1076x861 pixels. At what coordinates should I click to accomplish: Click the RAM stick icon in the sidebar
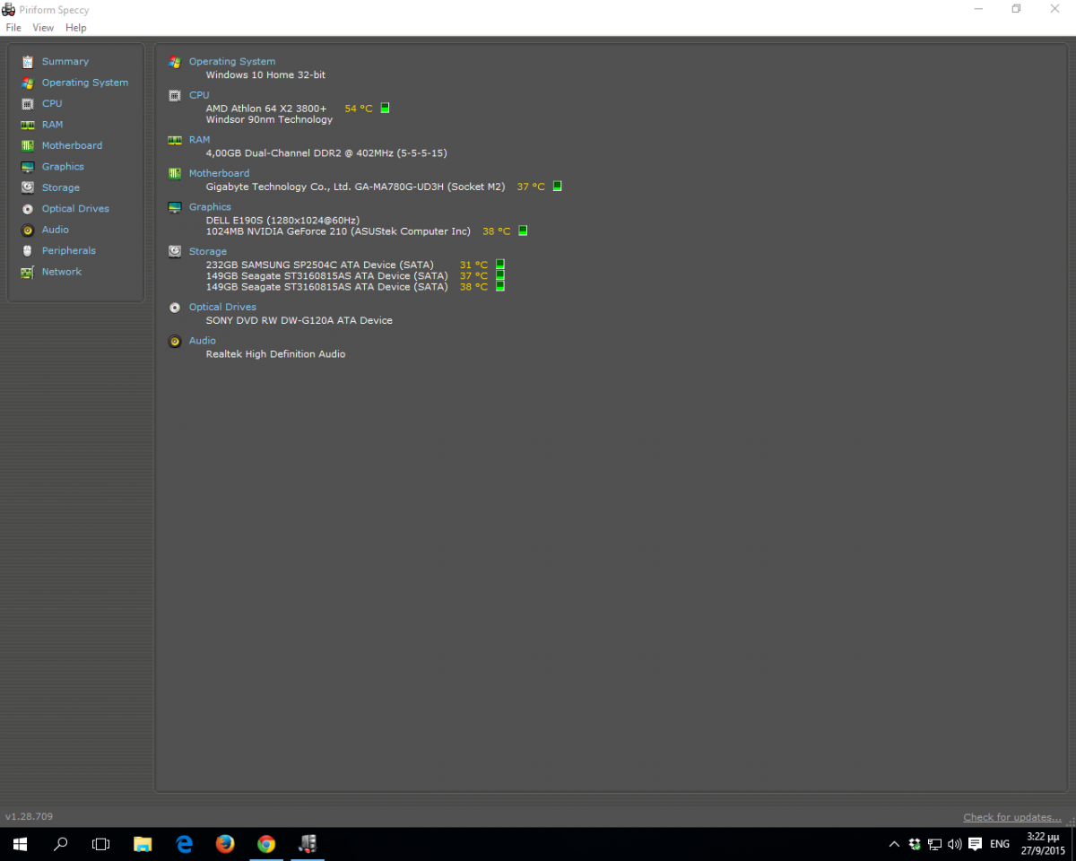coord(27,125)
